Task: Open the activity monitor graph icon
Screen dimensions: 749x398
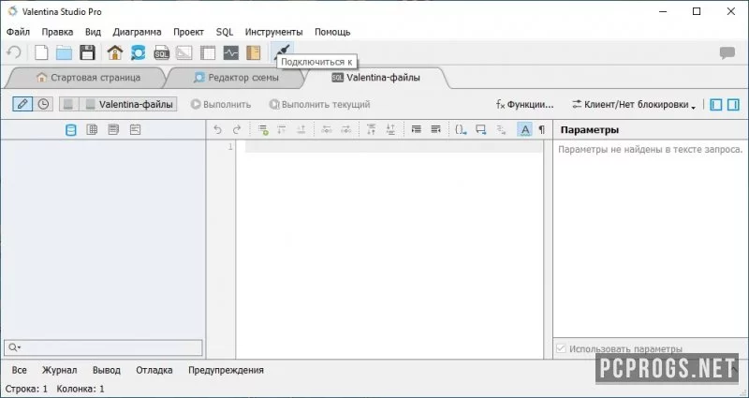Action: click(230, 52)
